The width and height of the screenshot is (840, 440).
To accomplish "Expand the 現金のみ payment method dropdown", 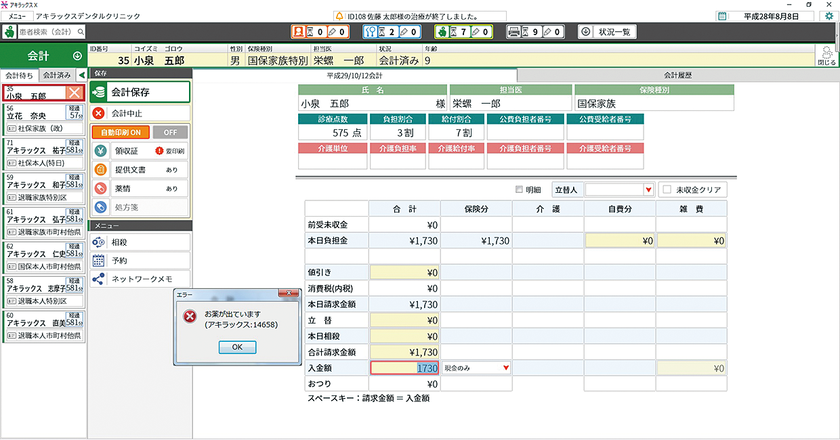I will 505,368.
